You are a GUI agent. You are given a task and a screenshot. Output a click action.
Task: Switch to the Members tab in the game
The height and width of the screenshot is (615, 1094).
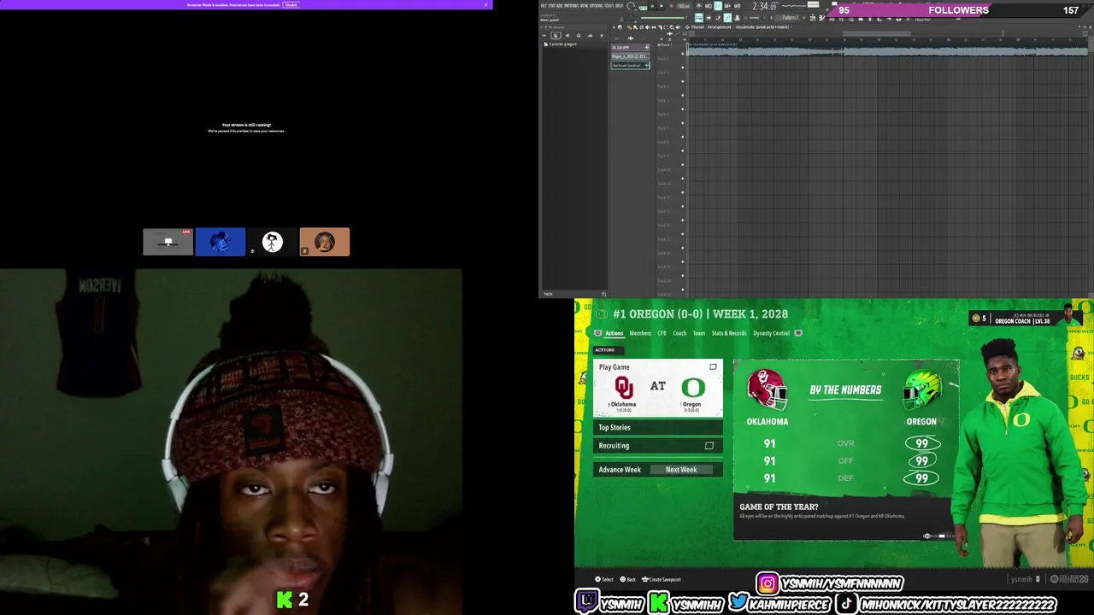tap(640, 333)
